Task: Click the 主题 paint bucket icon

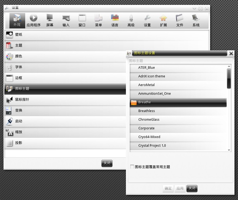Action: click(9, 45)
